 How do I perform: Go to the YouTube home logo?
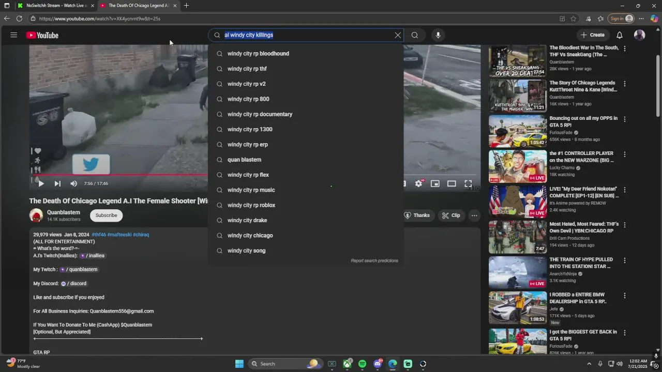coord(42,35)
